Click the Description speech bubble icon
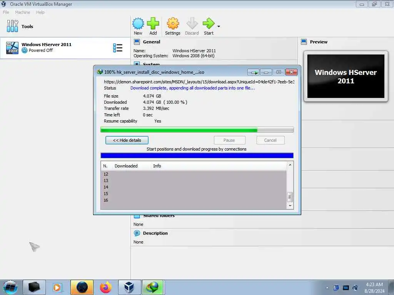 (x=137, y=233)
